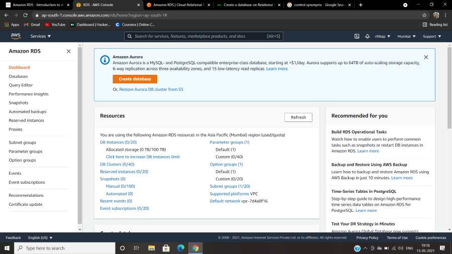The width and height of the screenshot is (452, 254).
Task: Open File Explorer from the taskbar
Action: click(x=151, y=248)
